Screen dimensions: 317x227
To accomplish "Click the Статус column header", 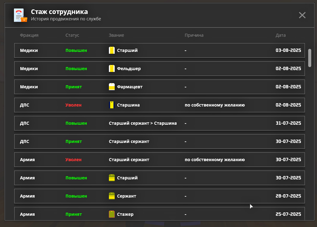I will coord(72,35).
